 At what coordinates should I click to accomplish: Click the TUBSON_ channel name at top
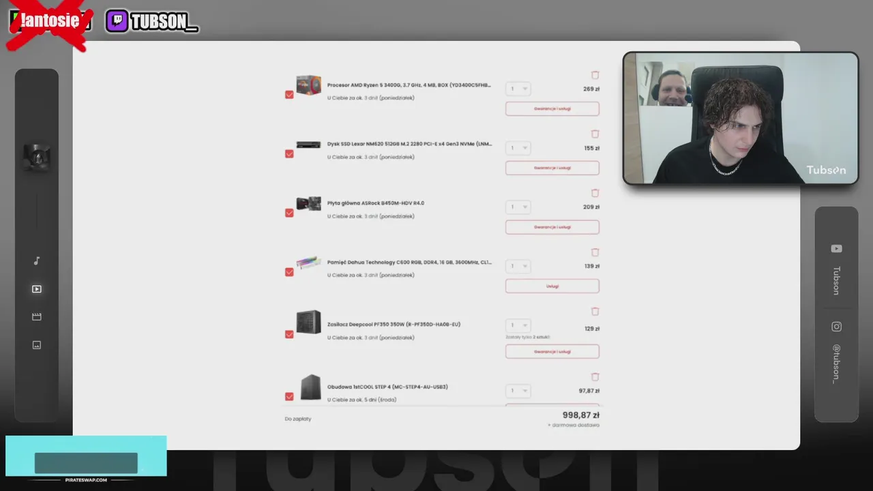pyautogui.click(x=164, y=22)
